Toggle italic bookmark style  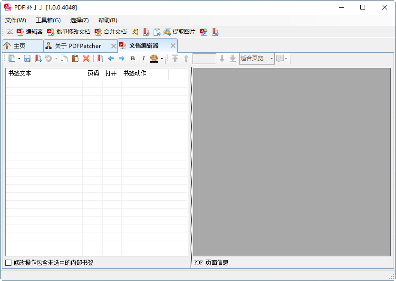coord(143,58)
